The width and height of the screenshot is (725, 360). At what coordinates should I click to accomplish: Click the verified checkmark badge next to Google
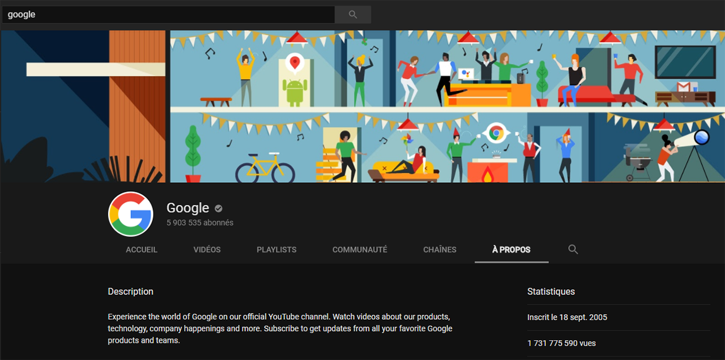[x=219, y=208]
